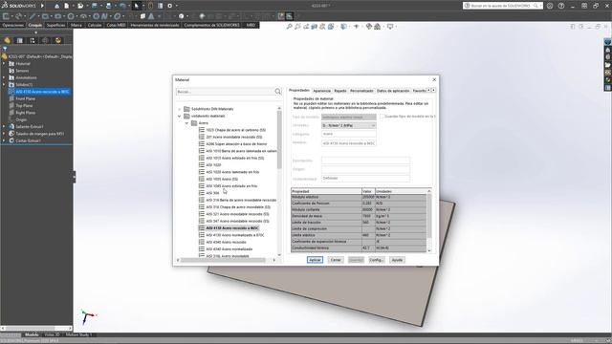Toggle Guardar tipo de modelo checkbox

coord(382,117)
